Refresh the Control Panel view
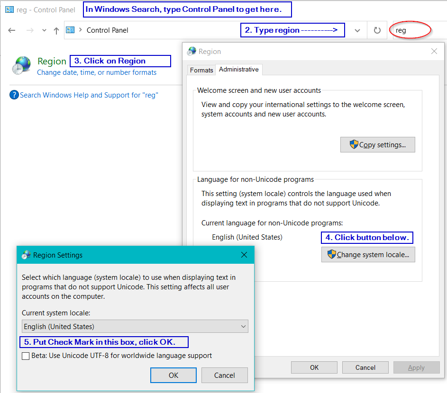 377,30
